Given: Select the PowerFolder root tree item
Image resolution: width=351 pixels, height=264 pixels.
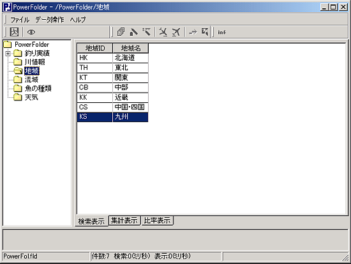Looking at the screenshot, I should point(32,44).
